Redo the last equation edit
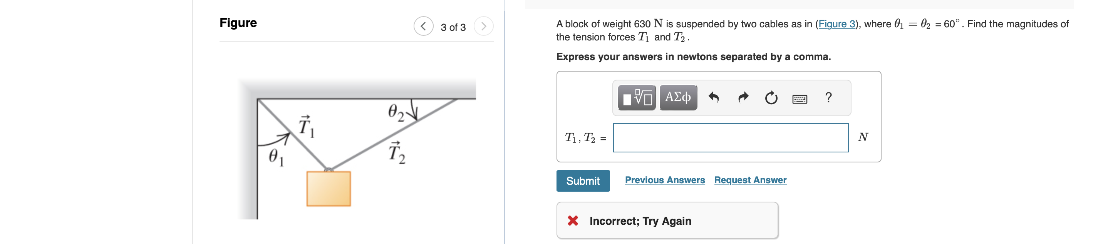This screenshot has width=1108, height=244. tap(743, 98)
